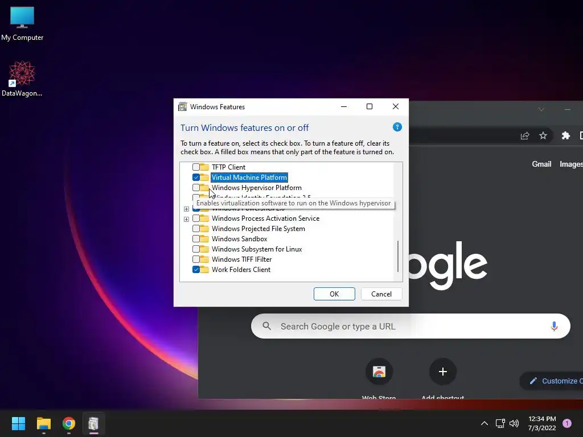Viewport: 583px width, 437px height.
Task: Click the magnifier icon in the Google search box
Action: click(x=266, y=326)
